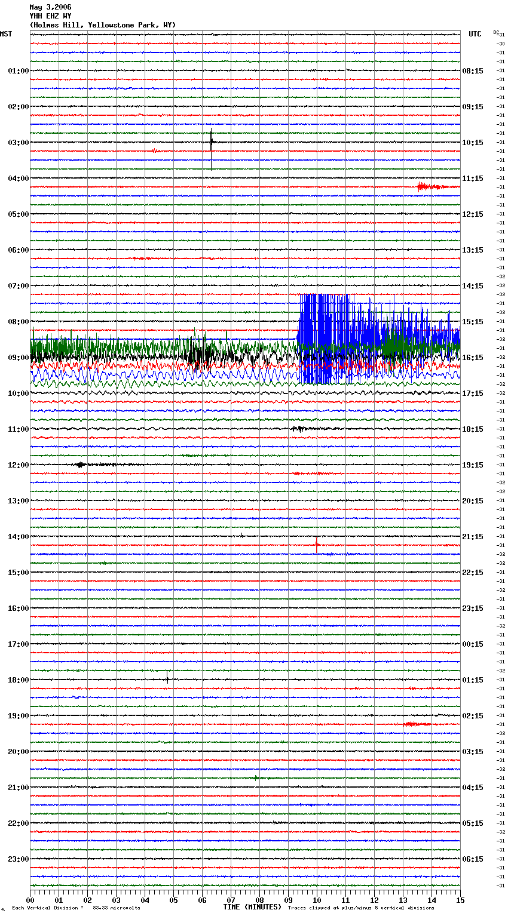This screenshot has width=508, height=916.
Task: Click the 10:15 UTC time label
Action: [x=473, y=143]
